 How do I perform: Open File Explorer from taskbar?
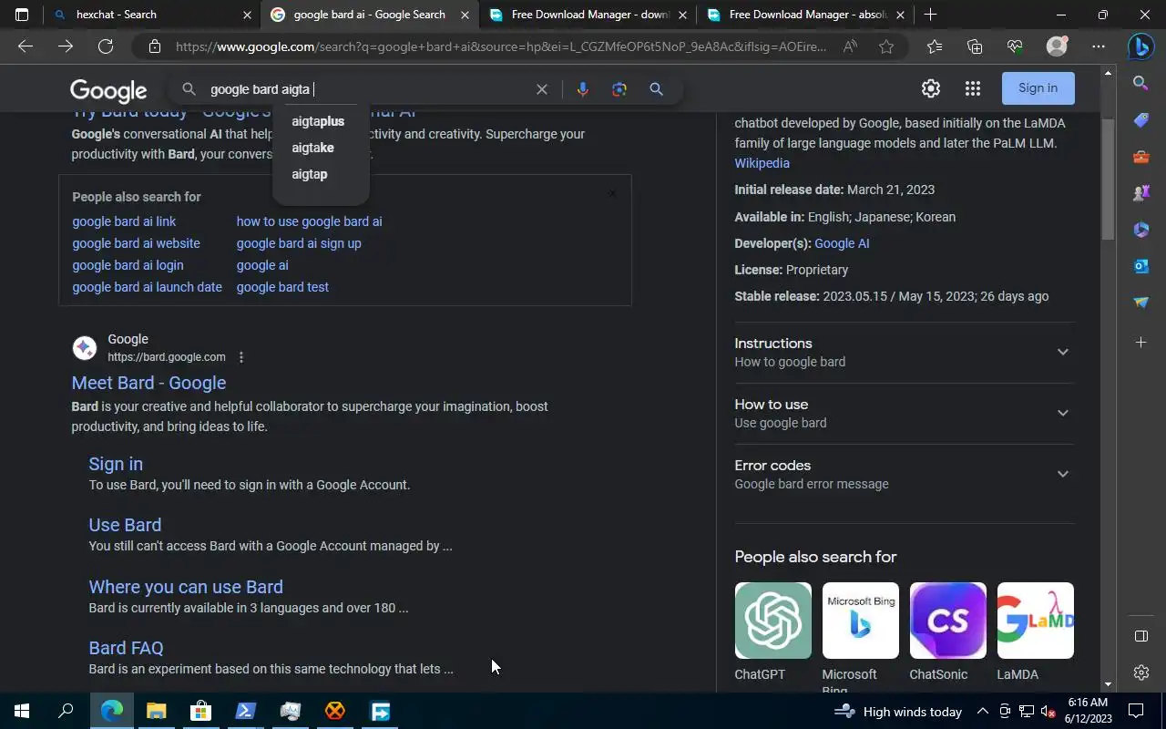click(156, 712)
